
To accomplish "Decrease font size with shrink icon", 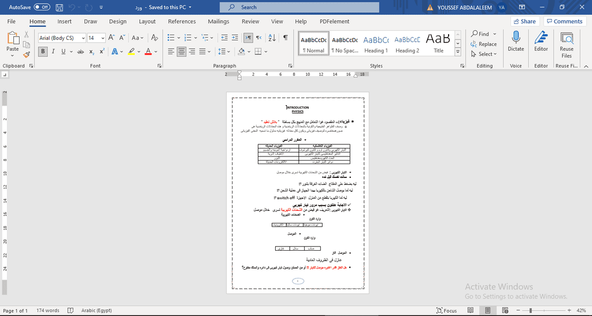I will [x=122, y=38].
